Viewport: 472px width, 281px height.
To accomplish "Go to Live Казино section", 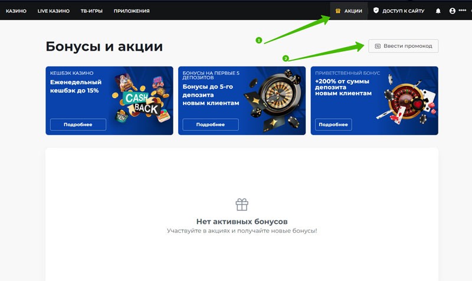I will click(54, 11).
